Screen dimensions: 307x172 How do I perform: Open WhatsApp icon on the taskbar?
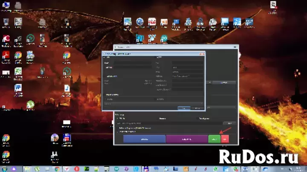[x=216, y=169]
